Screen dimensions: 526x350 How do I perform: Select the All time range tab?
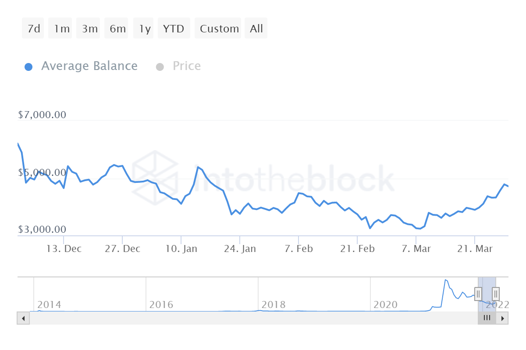[x=256, y=28]
